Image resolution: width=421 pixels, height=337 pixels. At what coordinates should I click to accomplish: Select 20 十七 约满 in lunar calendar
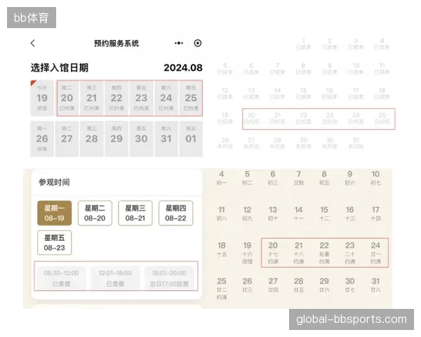pyautogui.click(x=273, y=253)
